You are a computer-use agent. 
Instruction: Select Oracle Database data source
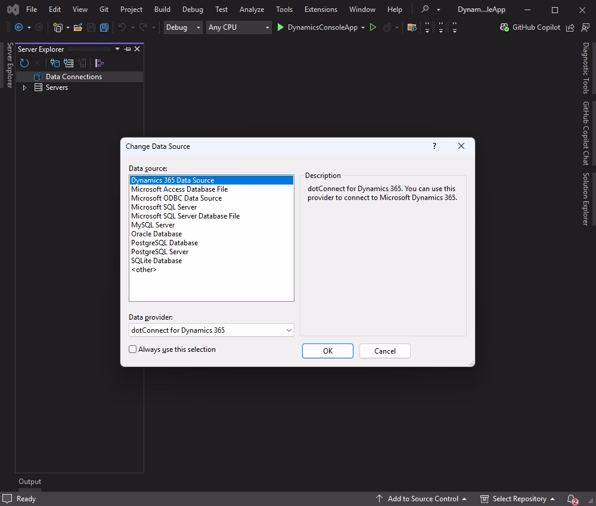156,234
